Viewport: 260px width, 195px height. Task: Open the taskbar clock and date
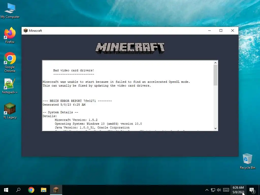[x=238, y=190]
